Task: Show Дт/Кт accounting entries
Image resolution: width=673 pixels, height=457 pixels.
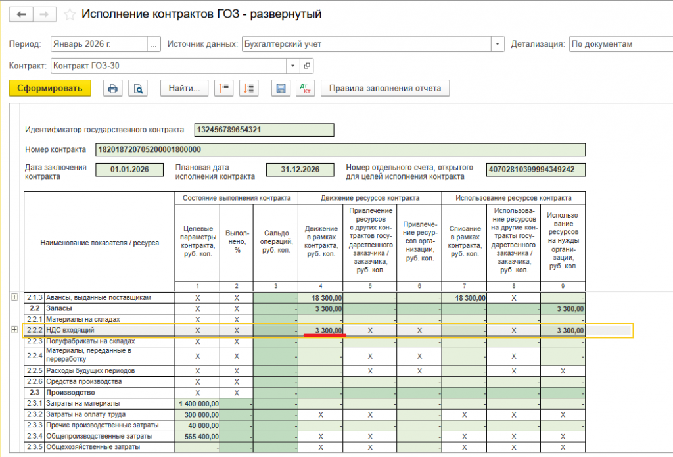Action: pos(305,89)
